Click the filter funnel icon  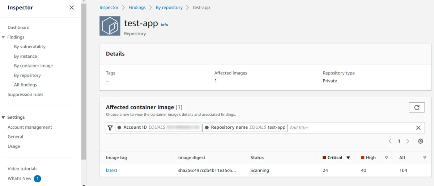[x=110, y=128]
